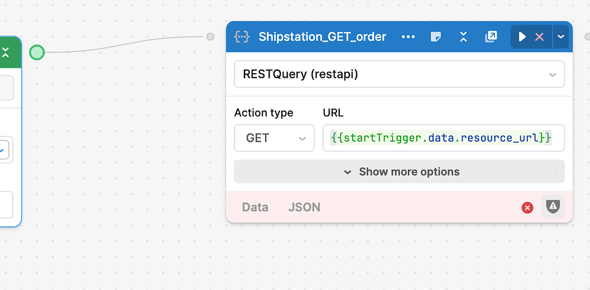
Task: Open the shield warning icon
Action: pos(553,207)
